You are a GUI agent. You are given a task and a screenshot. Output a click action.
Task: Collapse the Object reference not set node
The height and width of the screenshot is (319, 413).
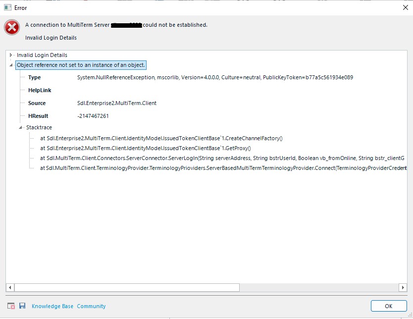pos(11,65)
